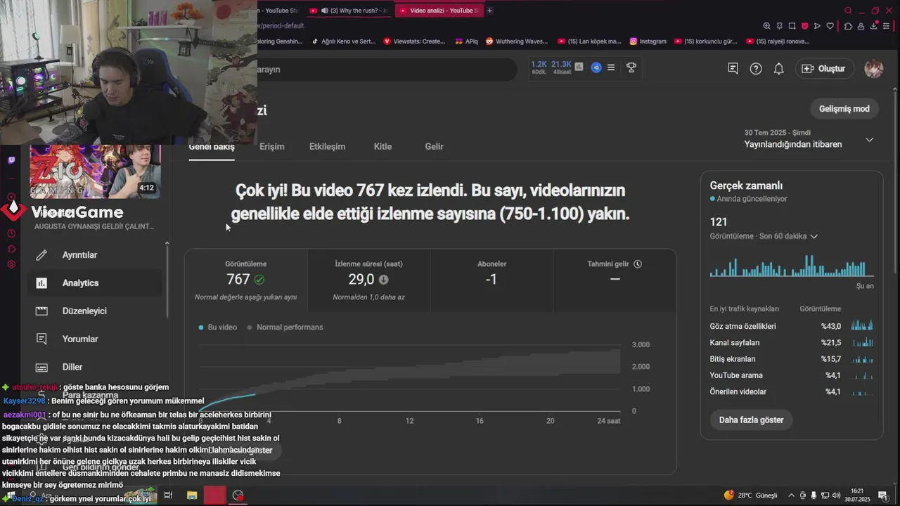Click the heart bookmark icon in address bar
900x506 pixels.
pos(830,26)
